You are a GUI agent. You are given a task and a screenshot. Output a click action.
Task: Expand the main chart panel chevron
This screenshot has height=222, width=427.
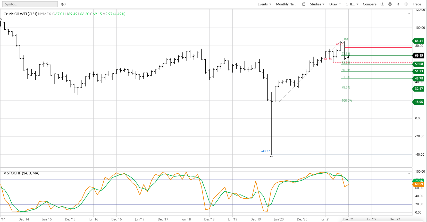(x=409, y=14)
